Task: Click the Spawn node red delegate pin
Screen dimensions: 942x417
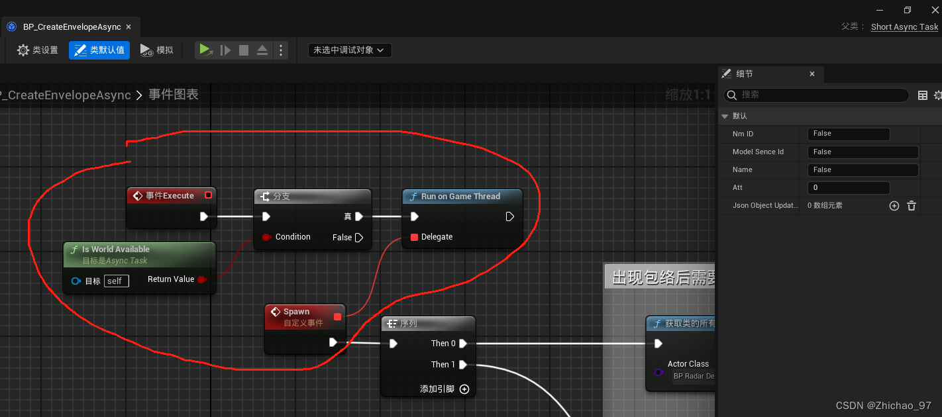Action: click(337, 316)
